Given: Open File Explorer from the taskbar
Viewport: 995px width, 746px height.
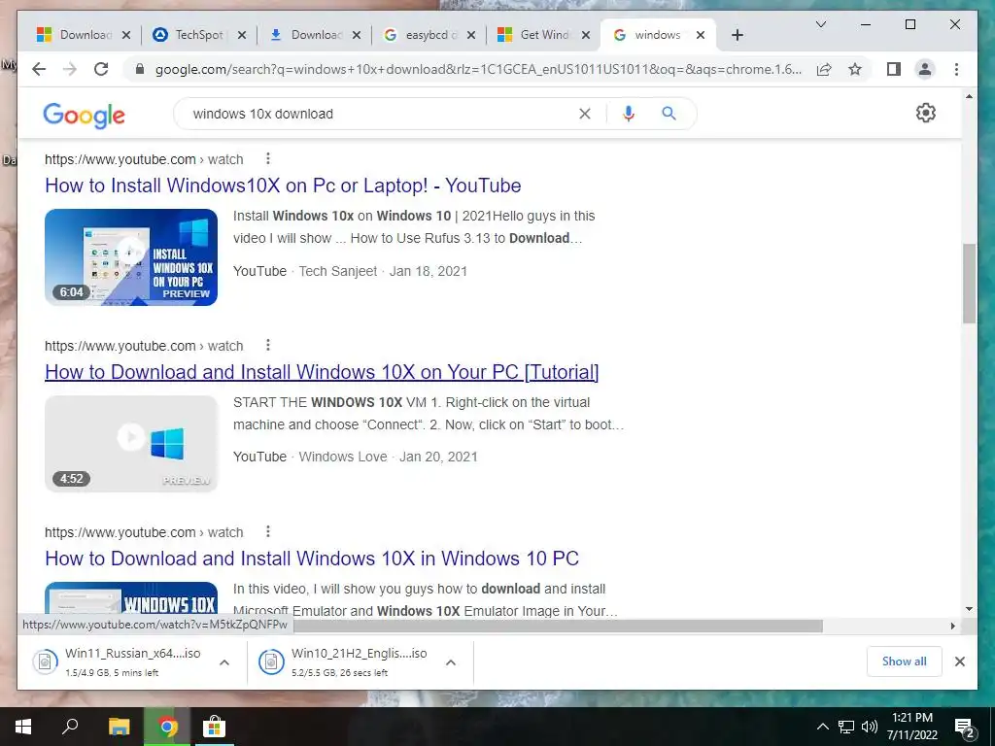Looking at the screenshot, I should [x=119, y=727].
